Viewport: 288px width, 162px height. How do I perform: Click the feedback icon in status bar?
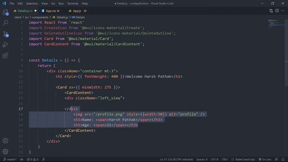click(x=276, y=159)
